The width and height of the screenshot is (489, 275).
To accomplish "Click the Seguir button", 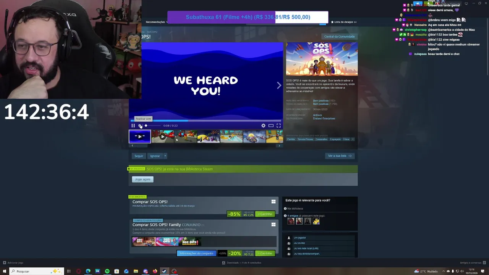I will pos(139,156).
